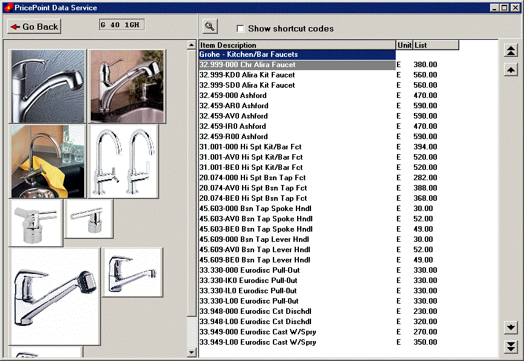Open the lever handle thumbnail
This screenshot has height=361, width=524.
tap(88, 219)
